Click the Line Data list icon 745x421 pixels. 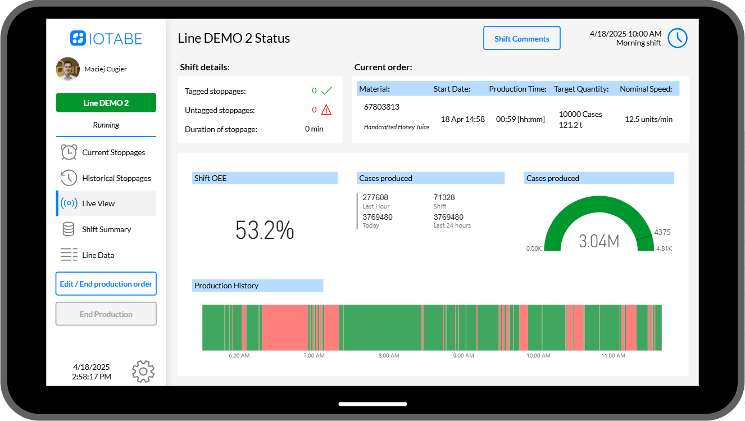click(69, 255)
